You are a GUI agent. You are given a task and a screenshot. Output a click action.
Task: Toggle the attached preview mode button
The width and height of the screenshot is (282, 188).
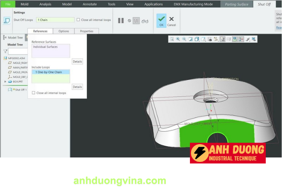tap(136, 21)
